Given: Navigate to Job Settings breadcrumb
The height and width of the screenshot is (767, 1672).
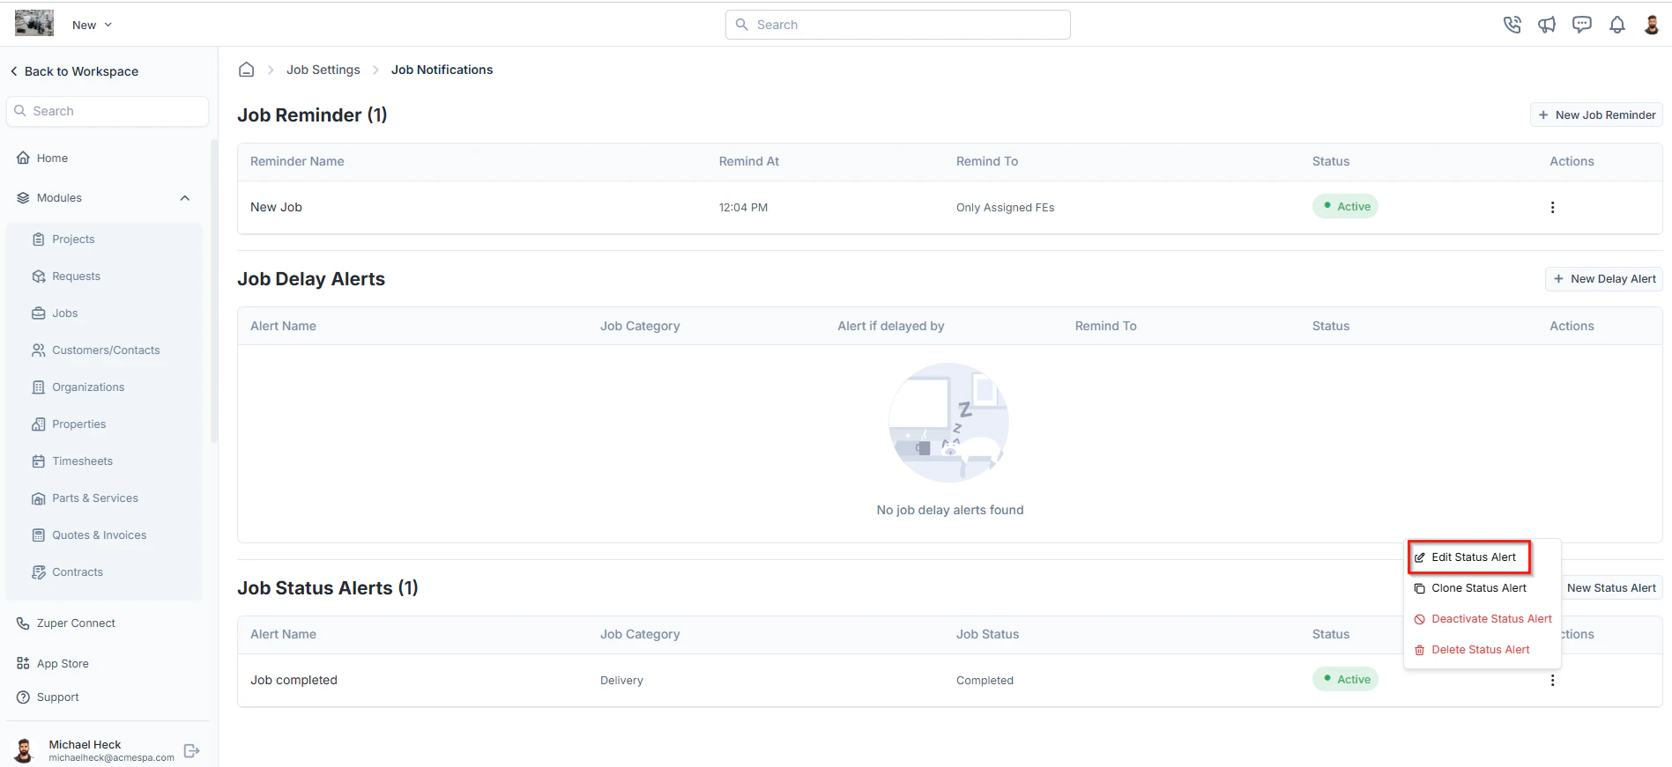Looking at the screenshot, I should (323, 70).
